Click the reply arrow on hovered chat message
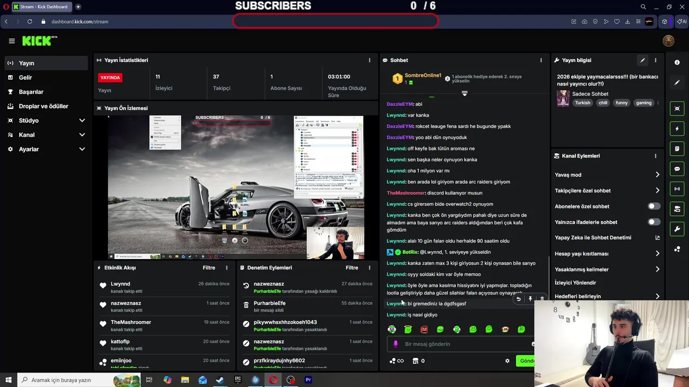This screenshot has height=387, width=689. 518,299
